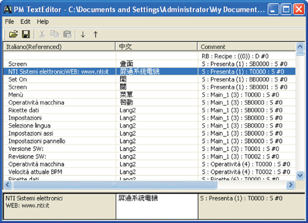Click comment 'S : Main_1 (3) : T0001 : S #0'
The image size is (308, 223).
[x=240, y=148]
